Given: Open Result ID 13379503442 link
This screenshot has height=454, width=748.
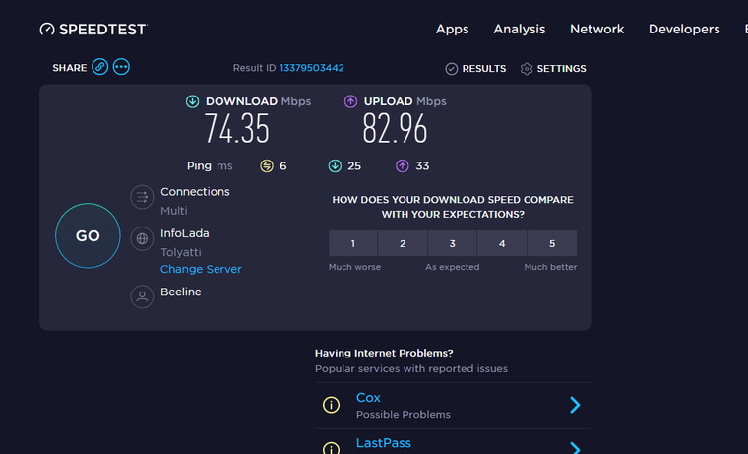Looking at the screenshot, I should [312, 68].
